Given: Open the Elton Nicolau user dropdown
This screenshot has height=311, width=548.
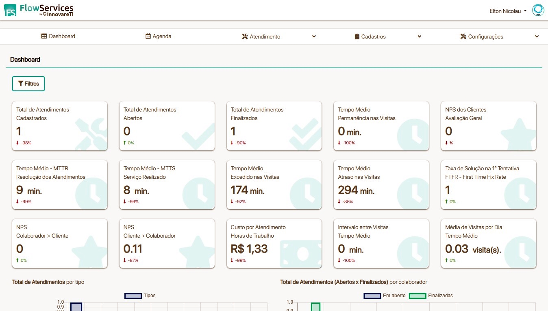Looking at the screenshot, I should coord(508,11).
